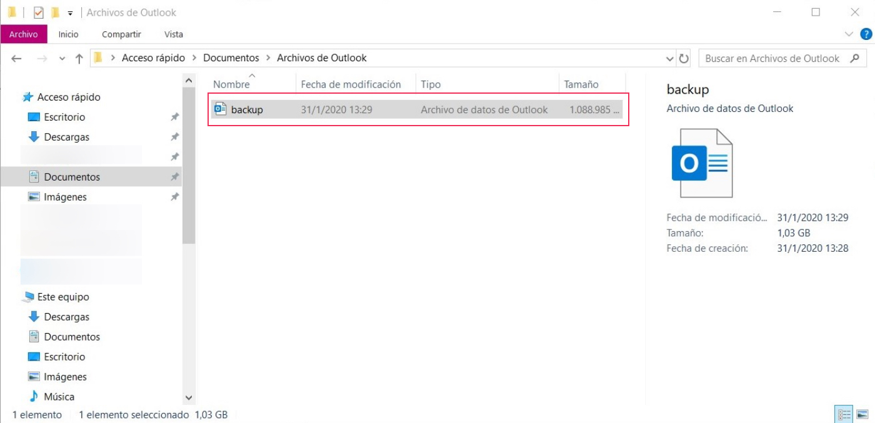The width and height of the screenshot is (875, 423).
Task: Open Windows help question mark icon
Action: point(866,34)
